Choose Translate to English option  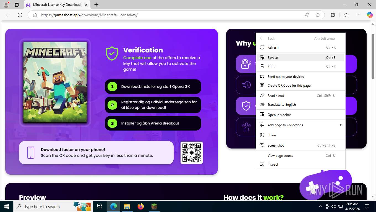[301, 105]
